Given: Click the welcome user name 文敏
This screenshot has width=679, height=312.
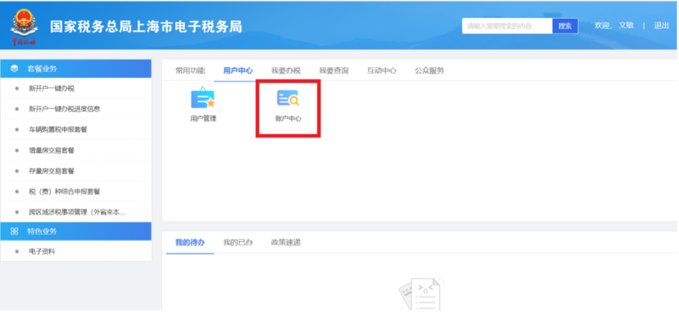Looking at the screenshot, I should click(x=626, y=26).
